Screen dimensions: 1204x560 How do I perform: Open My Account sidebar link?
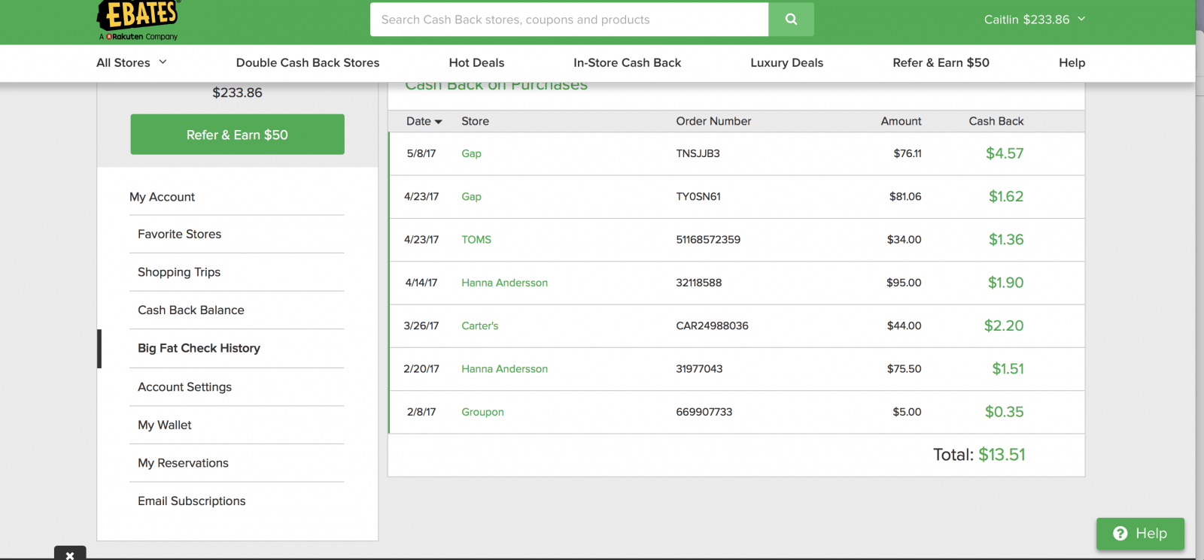point(162,197)
